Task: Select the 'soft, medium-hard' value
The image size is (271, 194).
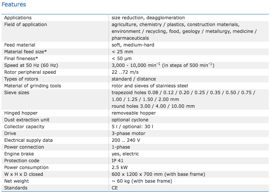Action: [133, 45]
